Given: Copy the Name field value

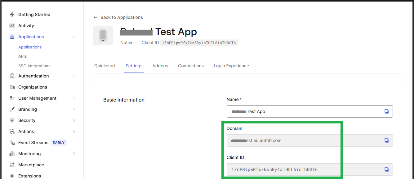Looking at the screenshot, I should click(x=386, y=111).
